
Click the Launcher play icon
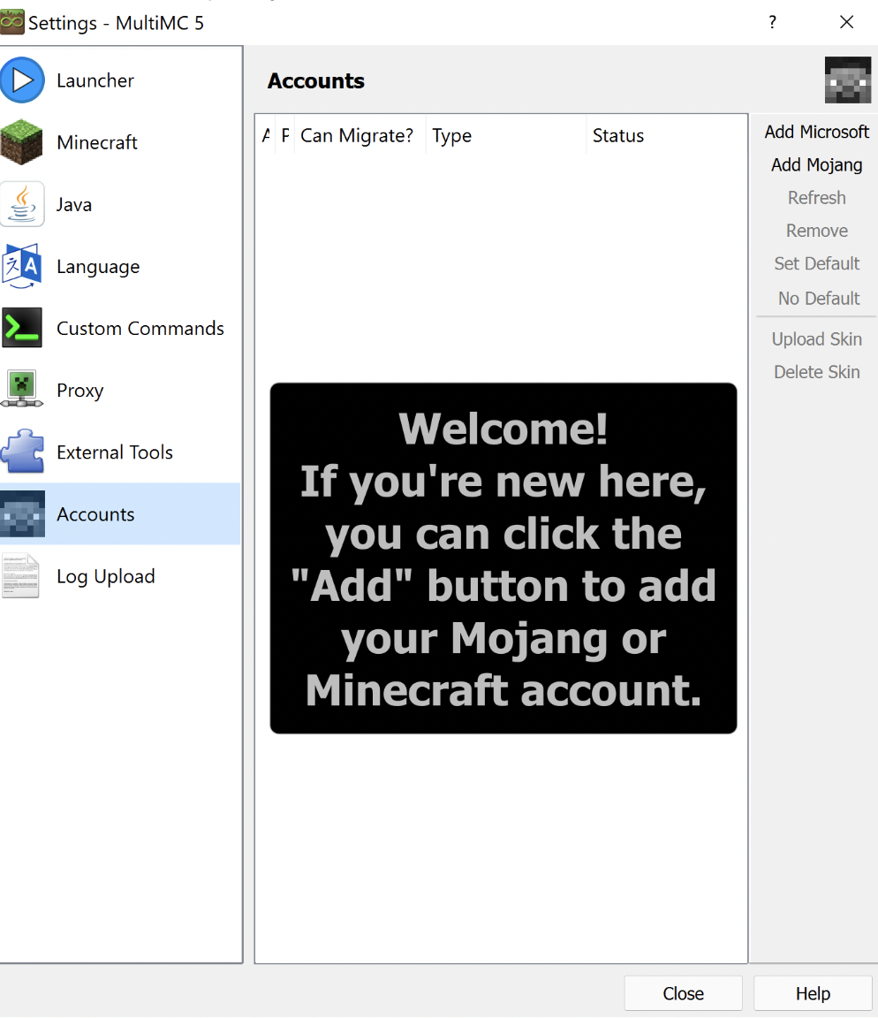click(x=23, y=80)
